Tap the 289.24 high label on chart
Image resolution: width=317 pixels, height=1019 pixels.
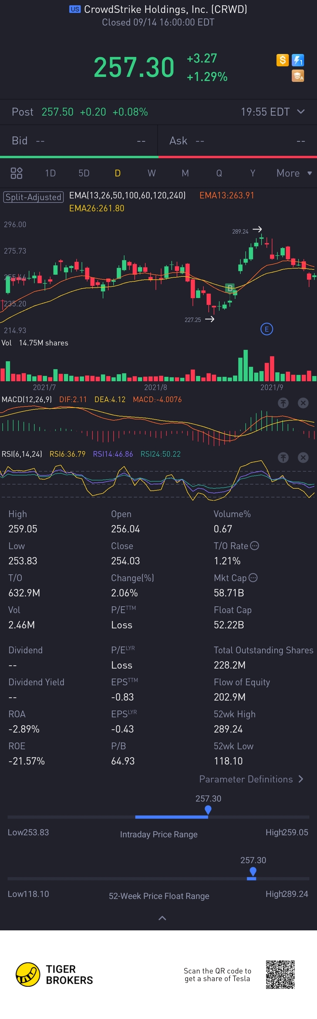click(x=240, y=231)
